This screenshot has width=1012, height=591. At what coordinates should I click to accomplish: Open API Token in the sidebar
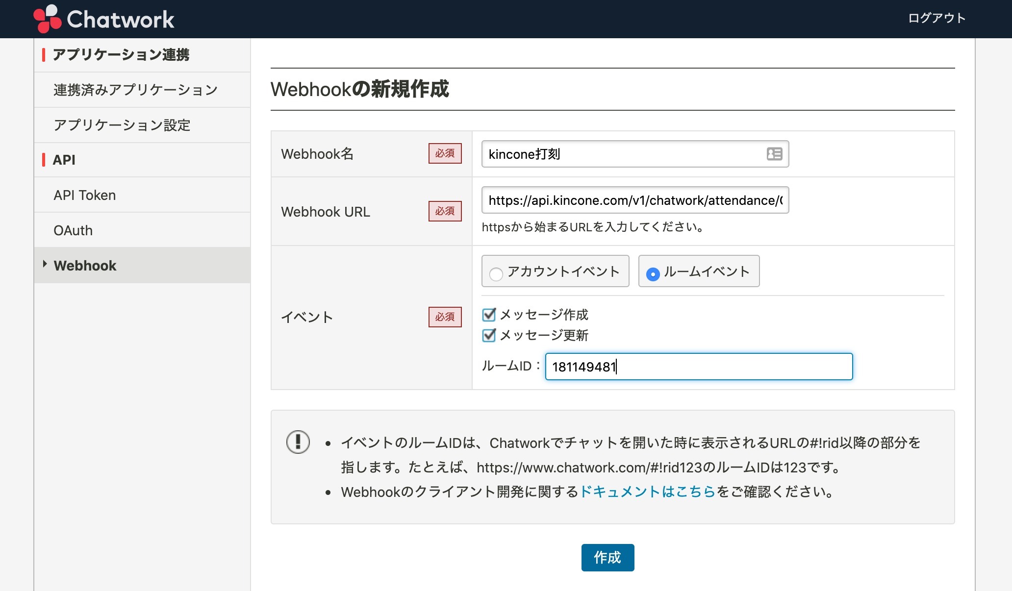[142, 195]
